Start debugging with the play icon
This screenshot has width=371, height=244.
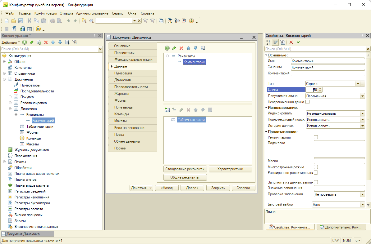[38, 29]
